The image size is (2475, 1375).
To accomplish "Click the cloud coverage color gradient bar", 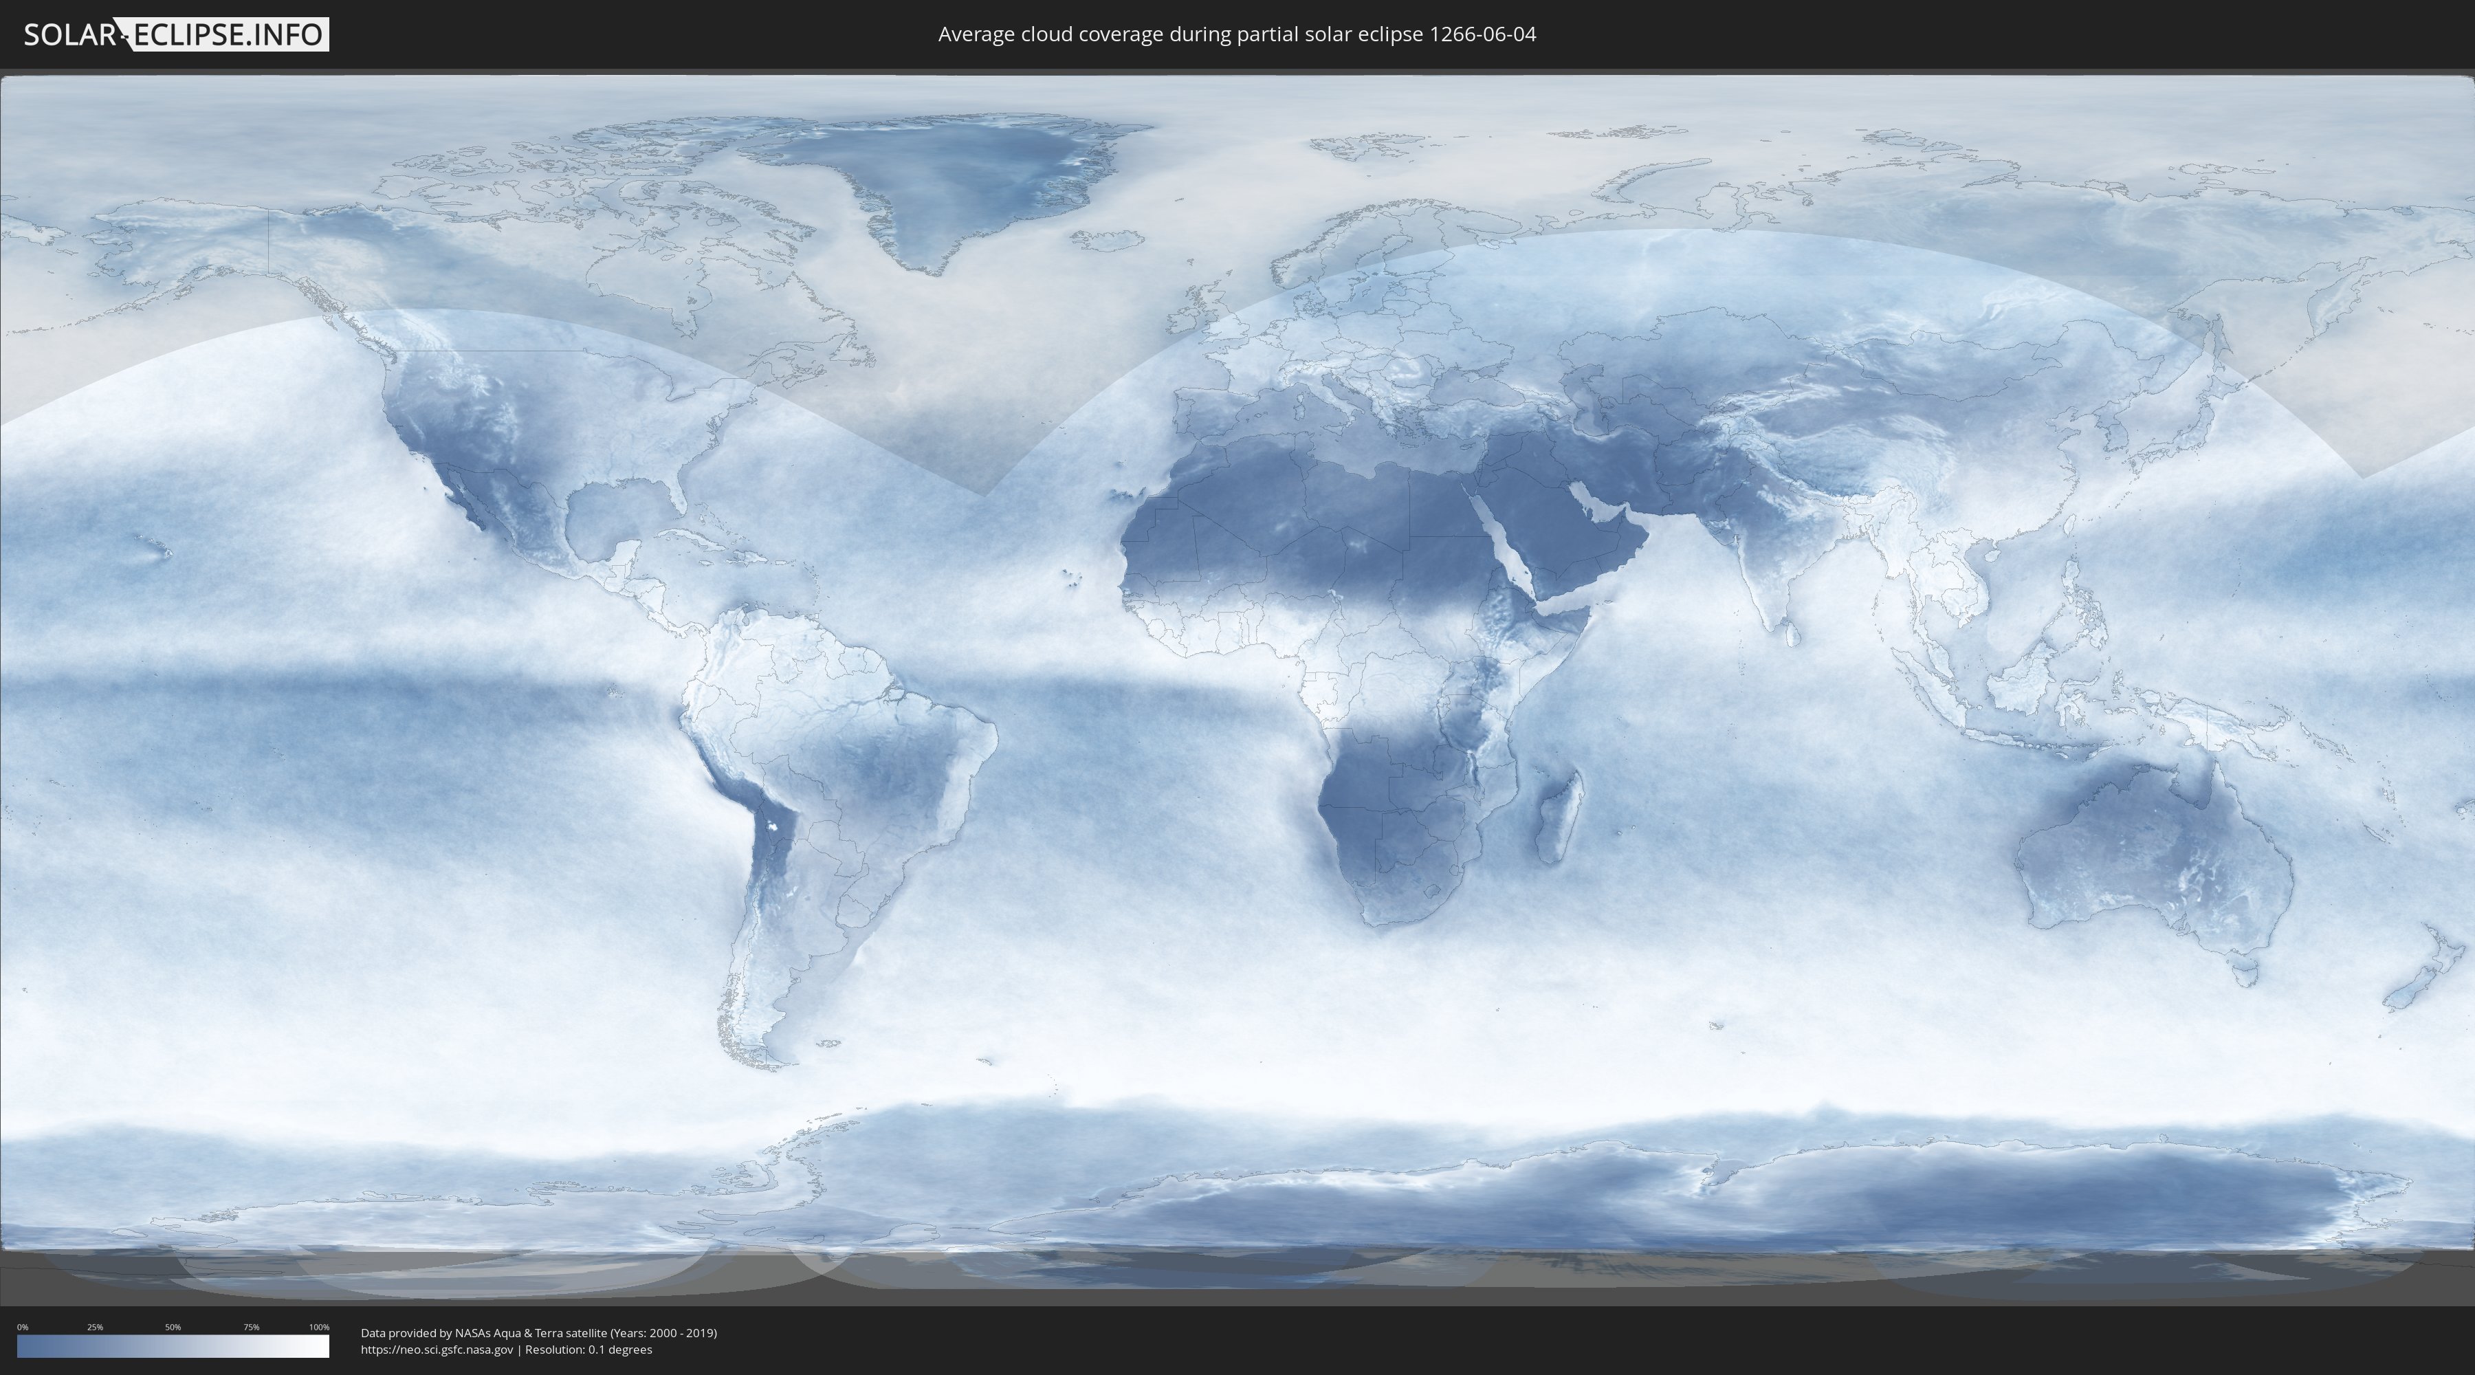I will click(x=173, y=1345).
